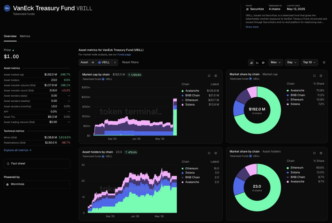Open the Top 10 dropdown
Viewport: 332px width, 223px height.
coord(309,62)
